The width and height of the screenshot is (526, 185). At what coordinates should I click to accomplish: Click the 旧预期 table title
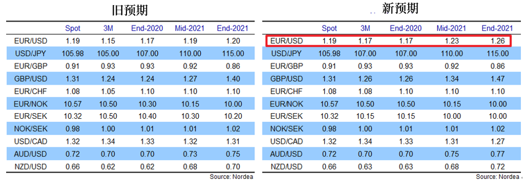click(x=130, y=11)
